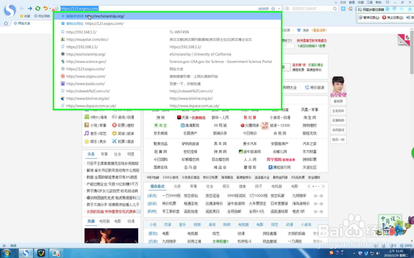The width and height of the screenshot is (414, 258).
Task: Open the 天猫 优惠精选 link
Action: [191, 117]
